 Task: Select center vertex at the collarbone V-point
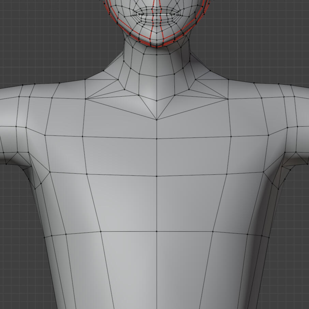pyautogui.click(x=157, y=120)
